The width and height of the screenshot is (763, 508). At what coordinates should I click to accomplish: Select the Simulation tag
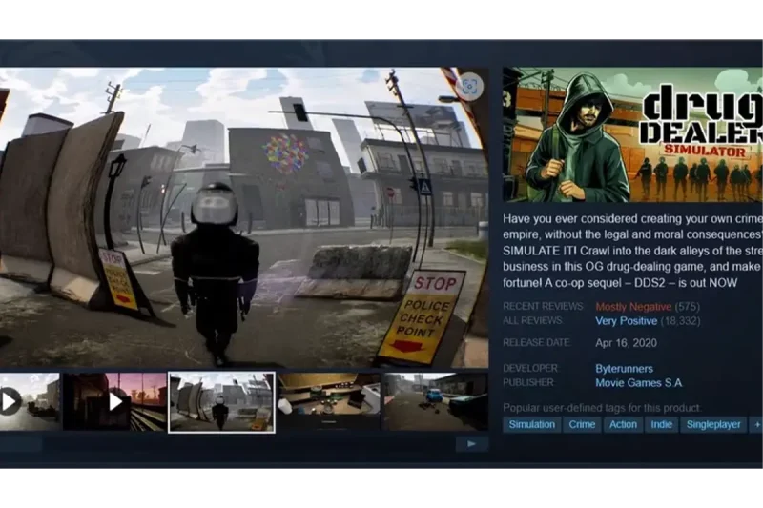coord(532,424)
